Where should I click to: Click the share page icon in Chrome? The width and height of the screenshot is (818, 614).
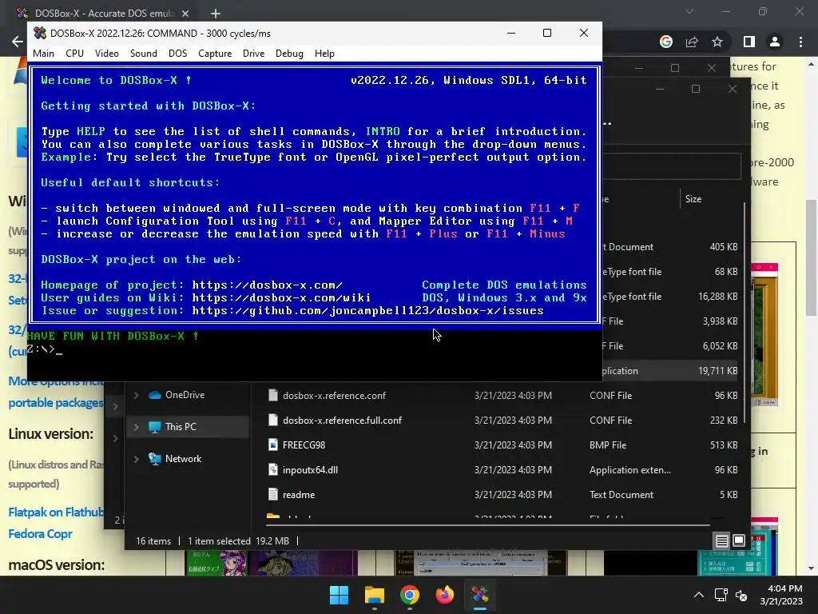pos(692,42)
